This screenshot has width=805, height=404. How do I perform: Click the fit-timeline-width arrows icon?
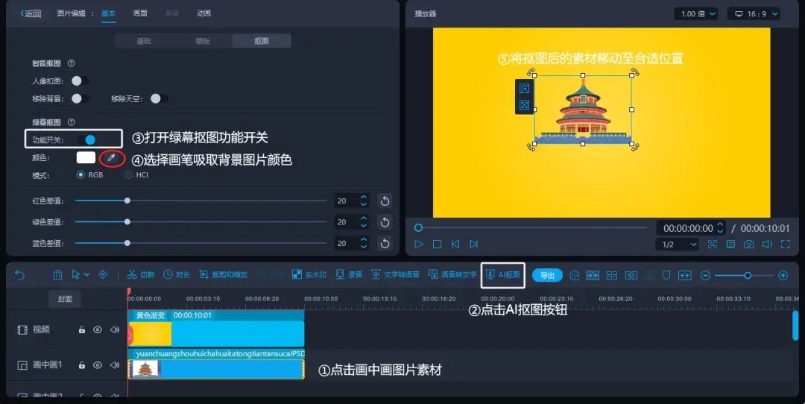point(685,275)
